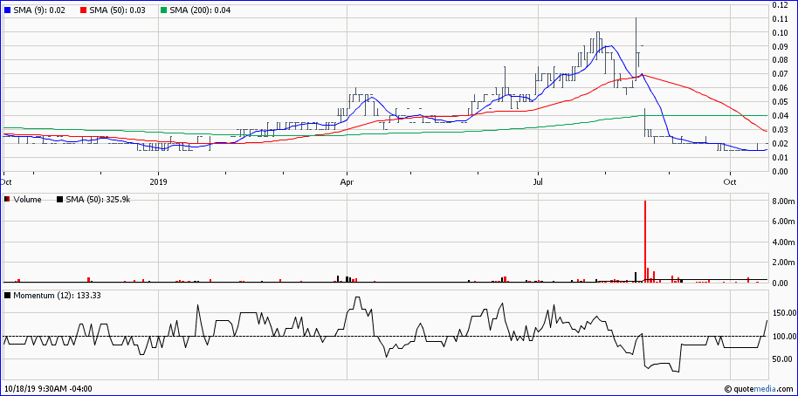
Task: Click the 0.04 price axis label
Action: [781, 116]
